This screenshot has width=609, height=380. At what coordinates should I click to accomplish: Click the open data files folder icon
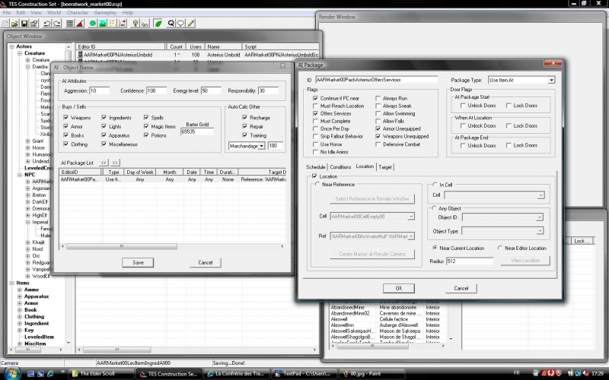point(14,24)
